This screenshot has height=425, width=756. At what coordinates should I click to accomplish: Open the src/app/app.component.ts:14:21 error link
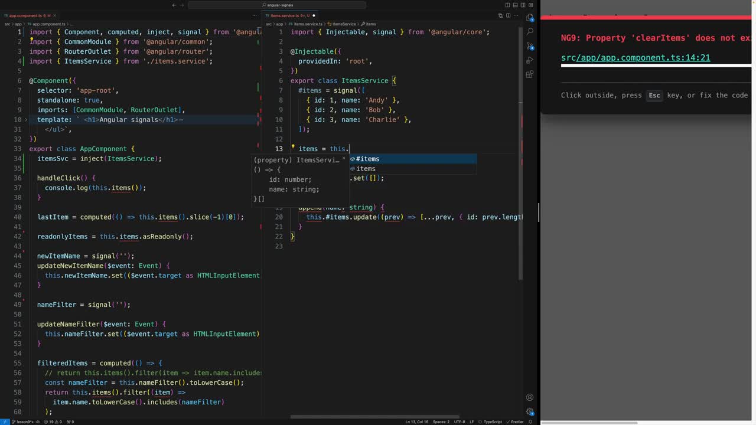pyautogui.click(x=635, y=58)
